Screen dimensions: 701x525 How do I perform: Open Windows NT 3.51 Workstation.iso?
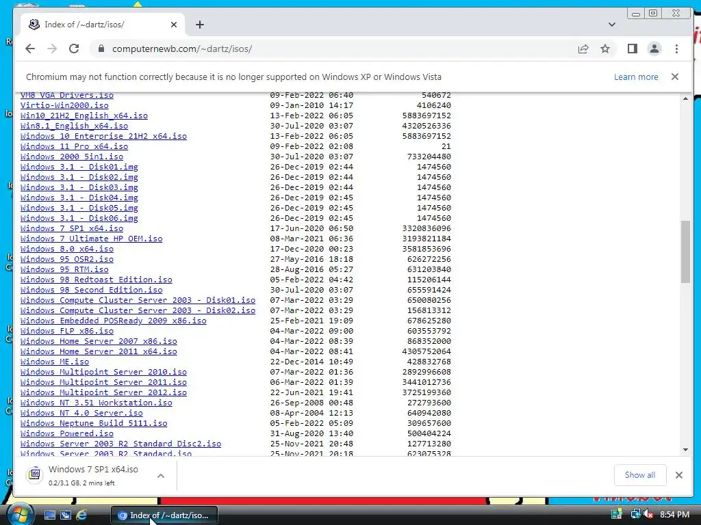pos(96,403)
